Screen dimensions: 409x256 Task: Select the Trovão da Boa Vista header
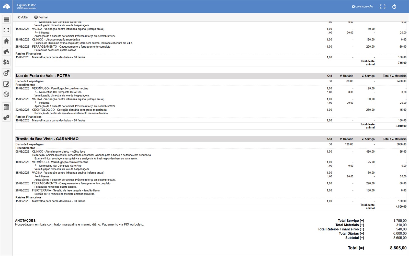[211, 139]
